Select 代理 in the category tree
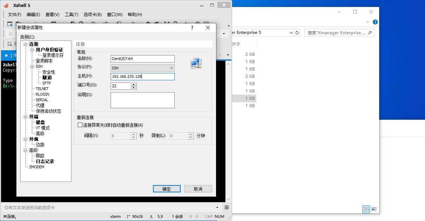Image resolution: width=425 pixels, height=221 pixels. [40, 105]
